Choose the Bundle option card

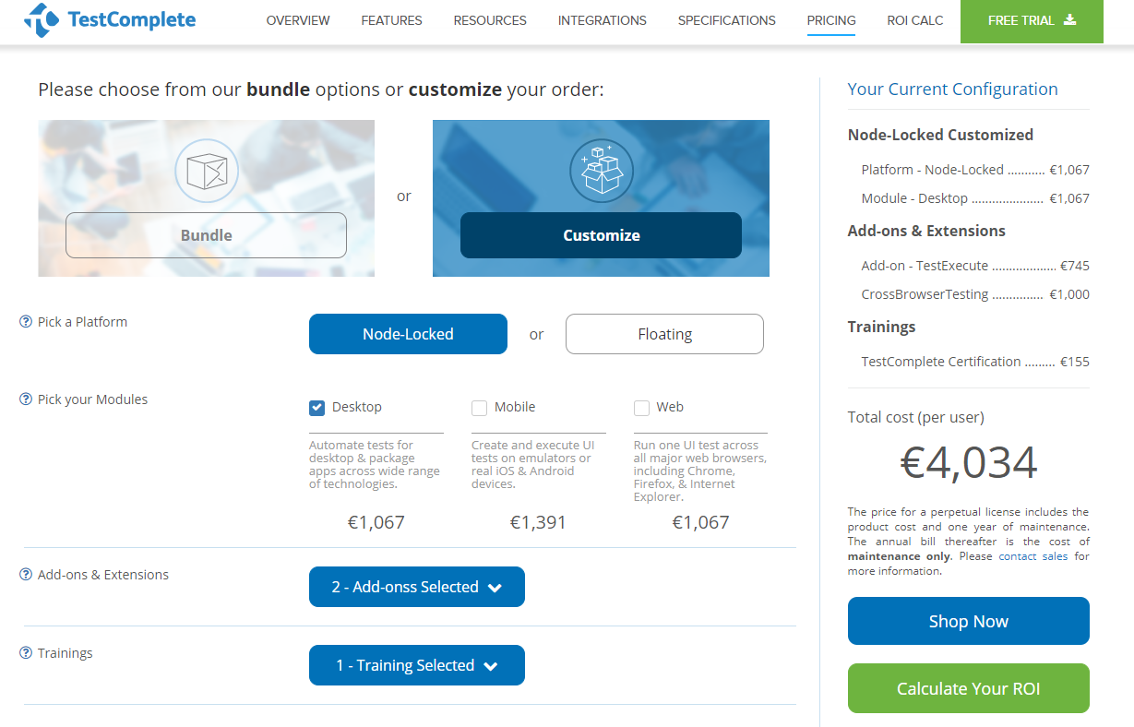pyautogui.click(x=206, y=235)
